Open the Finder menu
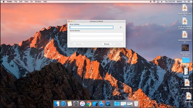 (9, 1)
